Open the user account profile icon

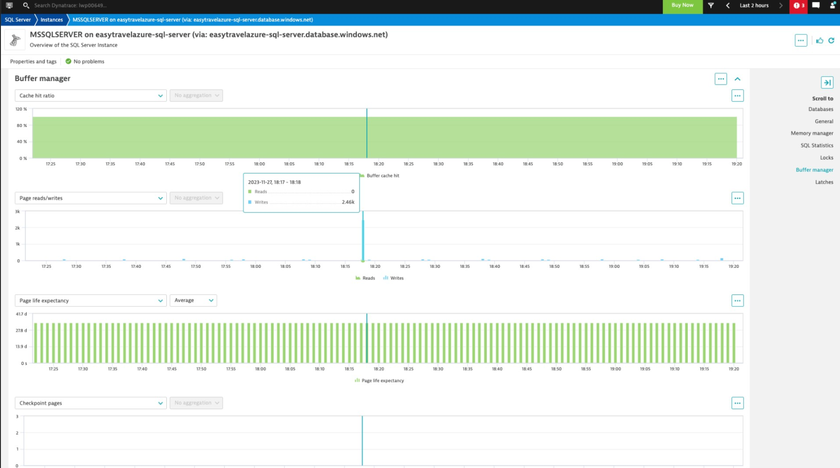(832, 6)
